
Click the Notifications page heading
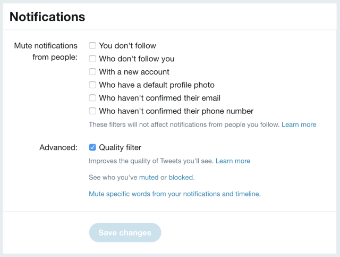tap(47, 16)
